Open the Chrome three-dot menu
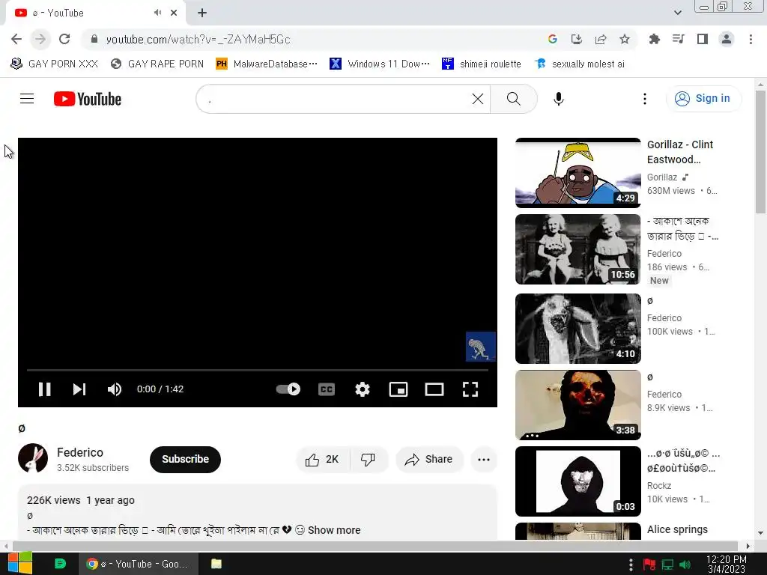Image resolution: width=767 pixels, height=575 pixels. coord(751,39)
